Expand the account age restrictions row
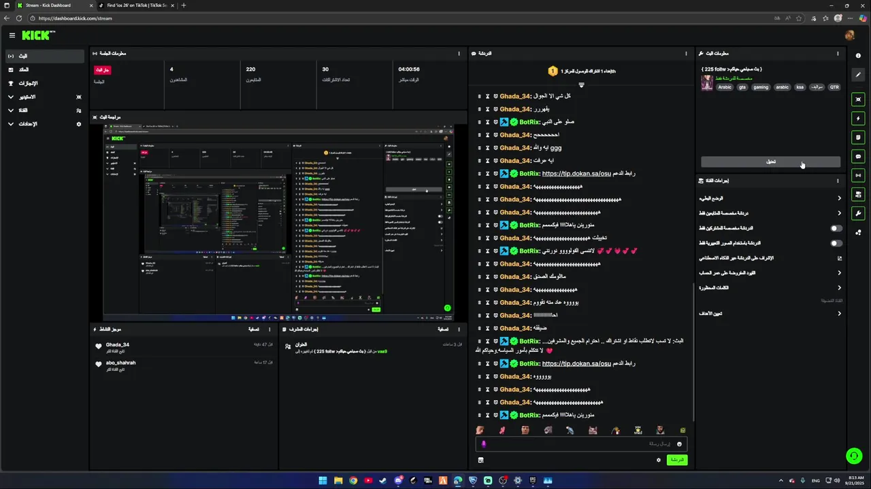The width and height of the screenshot is (871, 489). [770, 273]
